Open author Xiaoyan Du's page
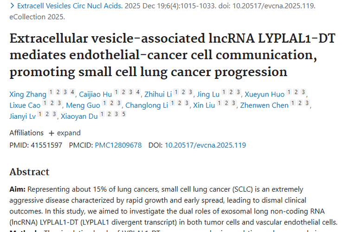Image resolution: width=348 pixels, height=232 pixels. pos(79,116)
